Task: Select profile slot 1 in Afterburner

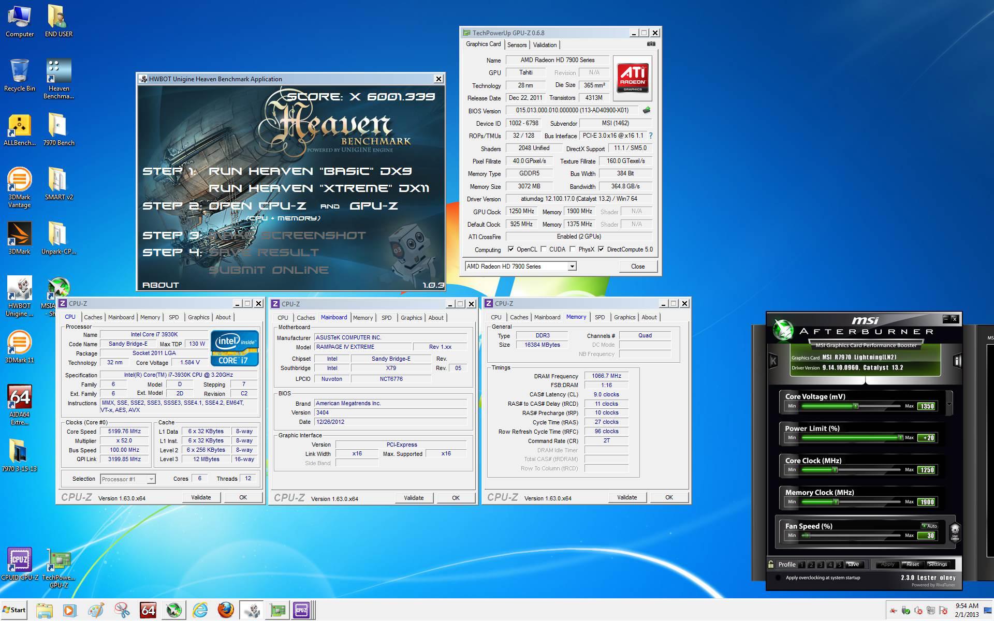Action: point(802,565)
